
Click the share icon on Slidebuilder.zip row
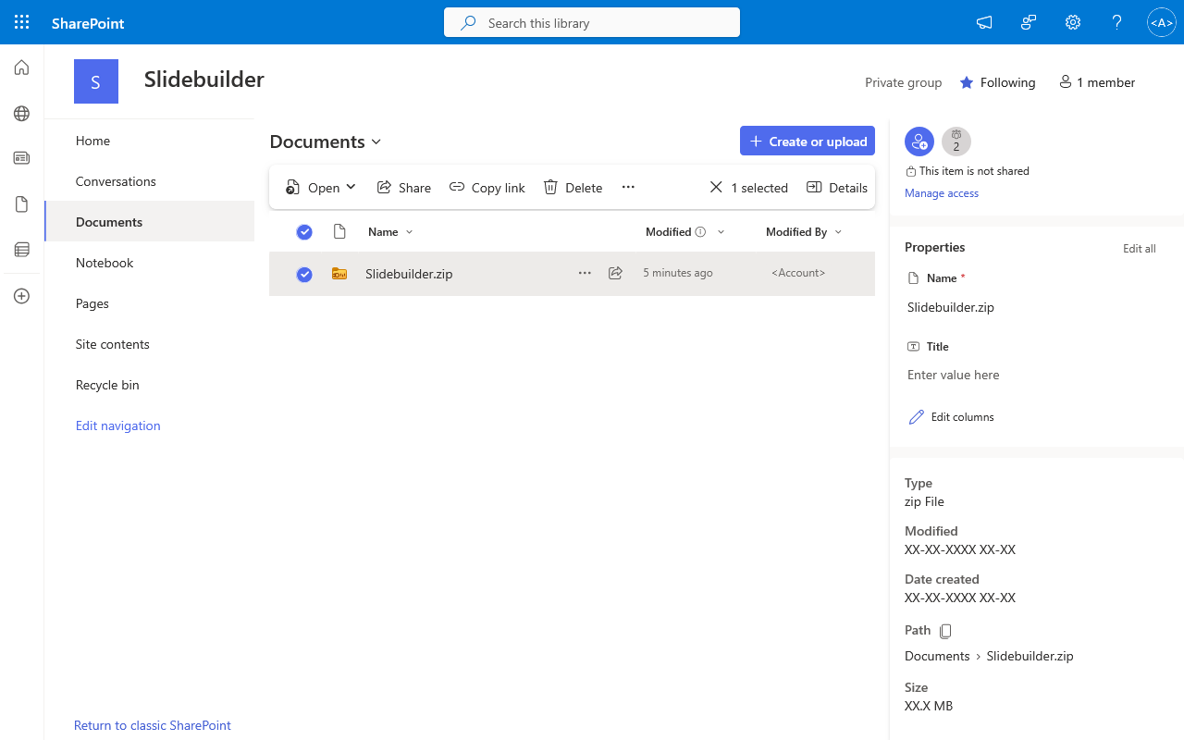coord(615,273)
